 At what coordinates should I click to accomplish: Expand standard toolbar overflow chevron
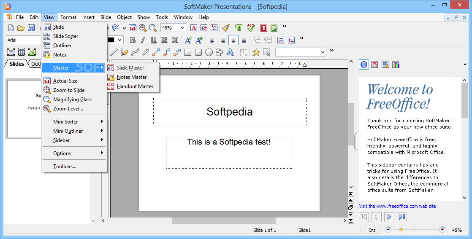pos(284,26)
